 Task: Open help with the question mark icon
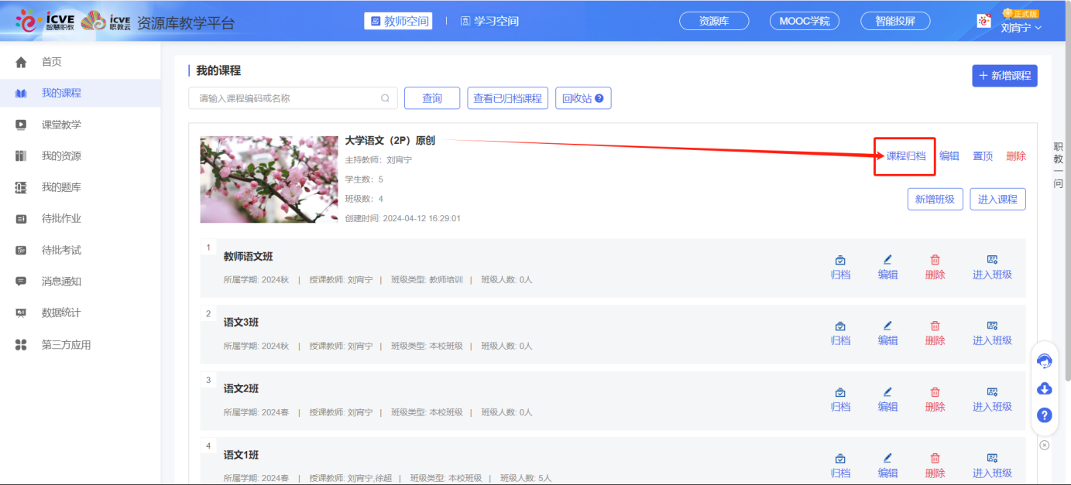(x=1044, y=415)
